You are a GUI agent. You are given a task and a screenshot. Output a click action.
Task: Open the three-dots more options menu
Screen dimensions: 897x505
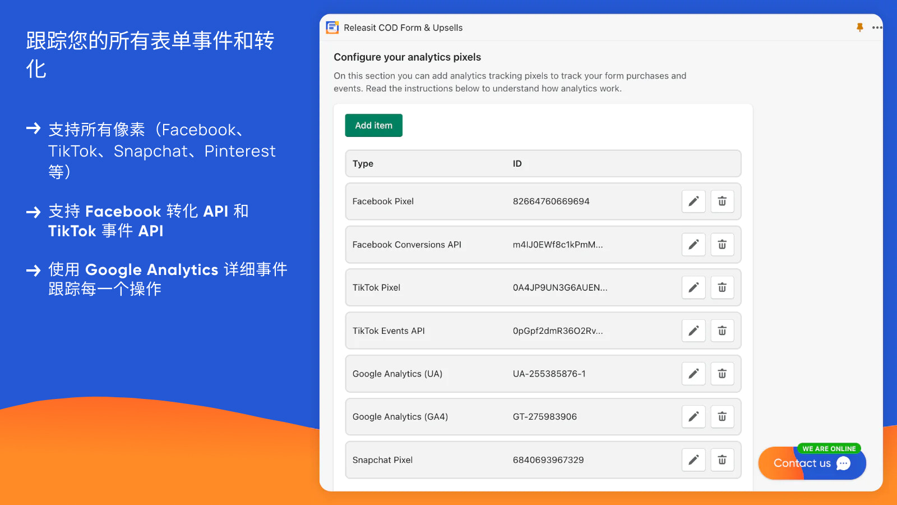point(877,27)
